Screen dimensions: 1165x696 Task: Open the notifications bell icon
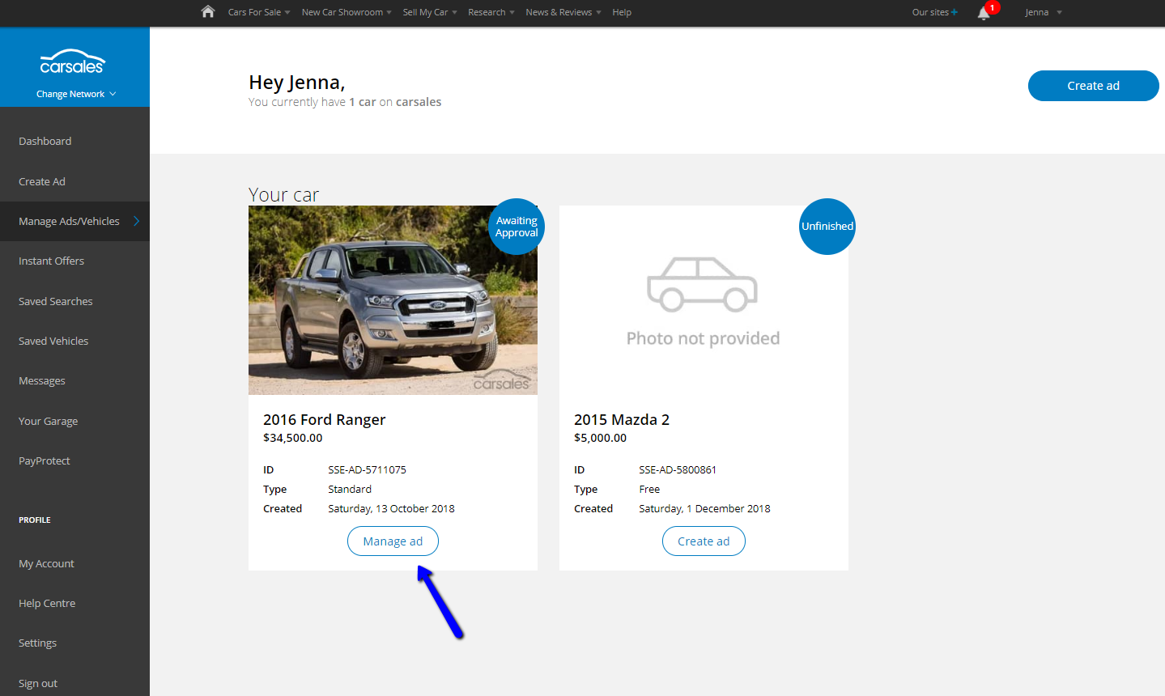tap(984, 12)
